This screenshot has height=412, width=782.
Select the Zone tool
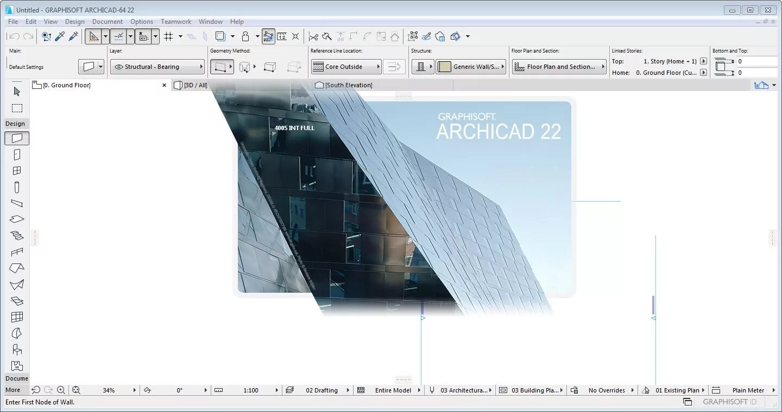pyautogui.click(x=17, y=366)
